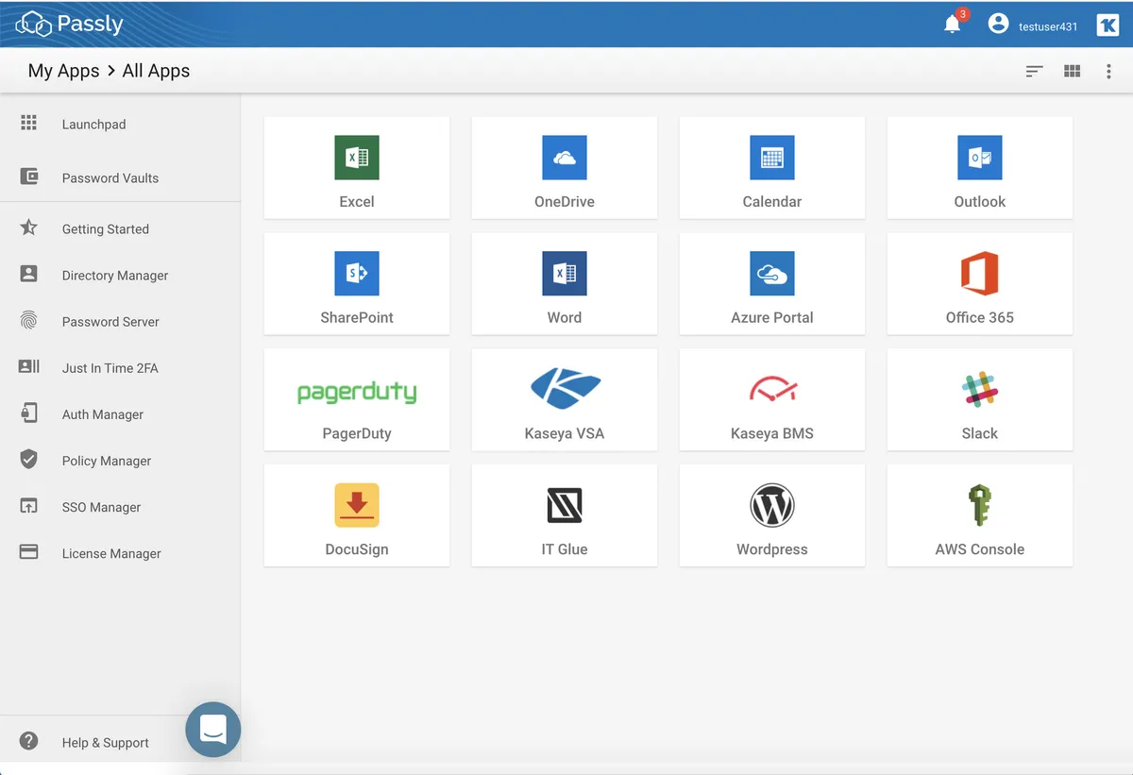Click the Password Vaults wallet icon

click(29, 177)
